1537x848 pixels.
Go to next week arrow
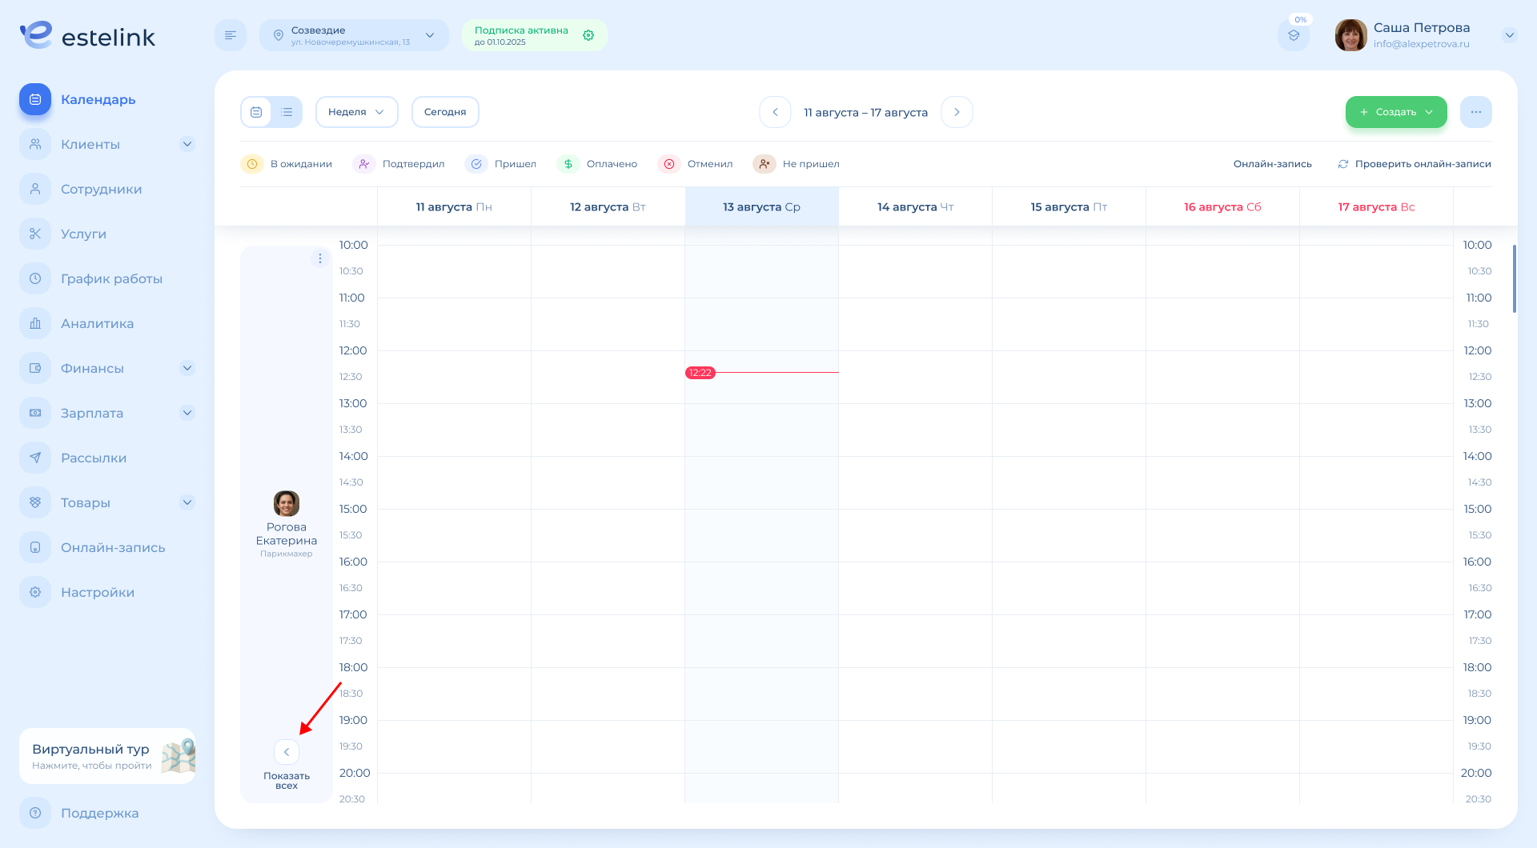(x=957, y=112)
